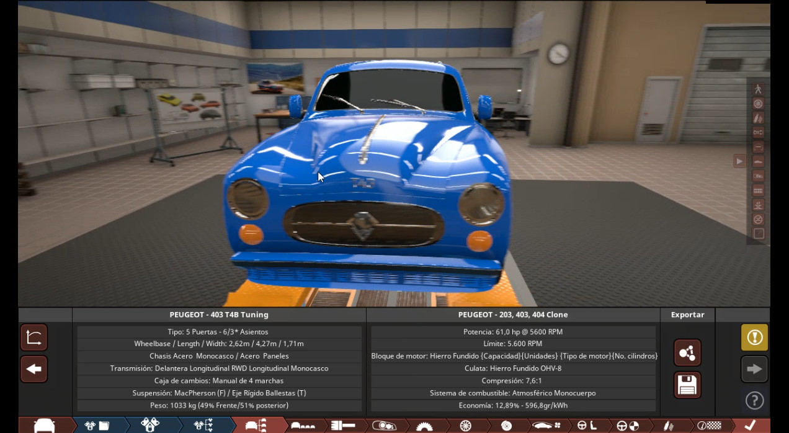Click the yellow warning exclamation button
This screenshot has width=789, height=433.
(x=754, y=337)
